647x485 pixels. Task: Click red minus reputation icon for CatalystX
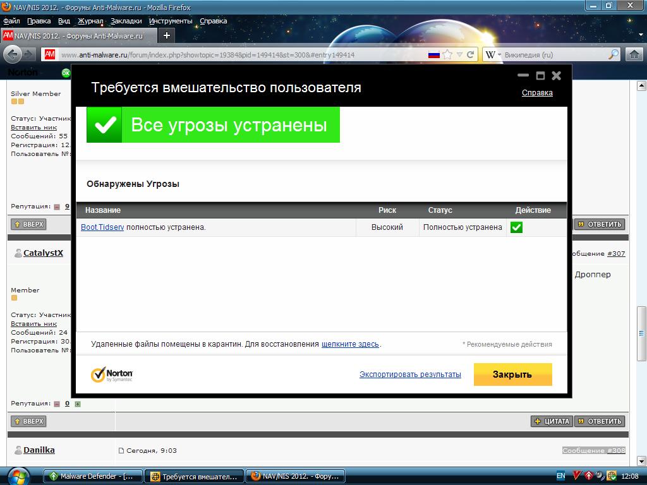coord(57,404)
